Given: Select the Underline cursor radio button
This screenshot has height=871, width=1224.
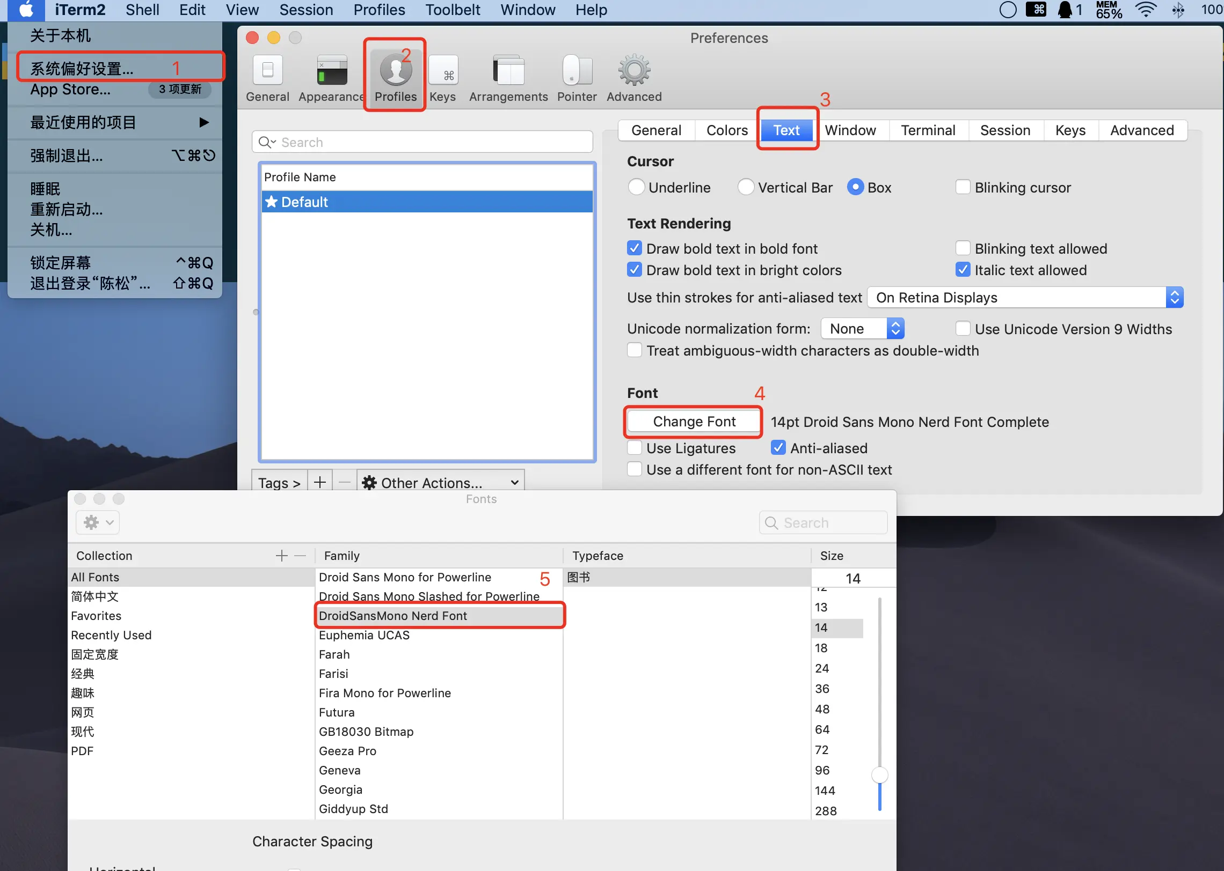Looking at the screenshot, I should coord(636,187).
